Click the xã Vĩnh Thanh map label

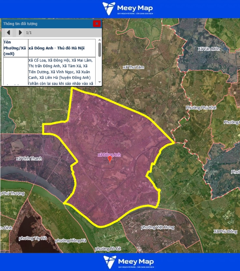click(29, 158)
